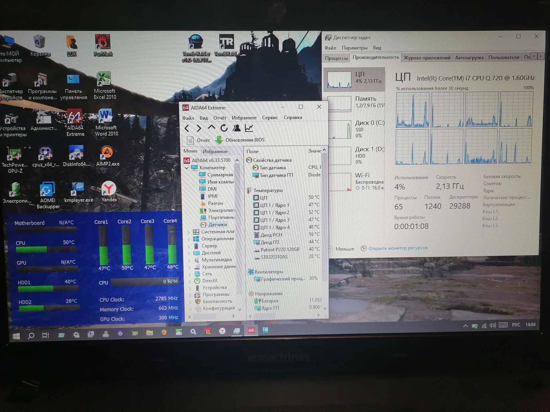Viewport: 550px width, 412px height.
Task: Expand Операционная система tree node
Action: (189, 239)
